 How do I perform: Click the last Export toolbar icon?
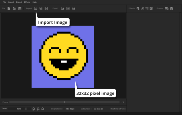(x=73, y=8)
